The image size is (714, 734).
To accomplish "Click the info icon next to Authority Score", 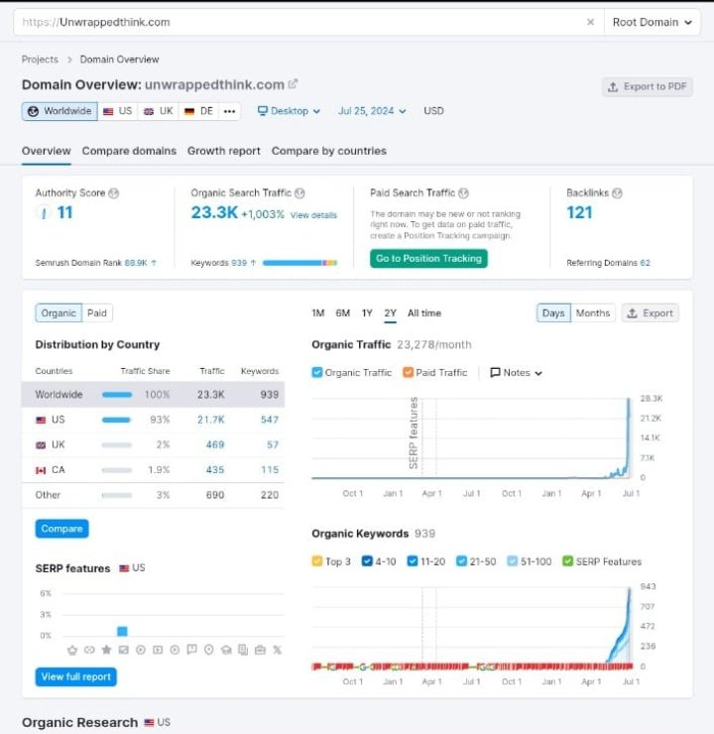I will coord(114,192).
